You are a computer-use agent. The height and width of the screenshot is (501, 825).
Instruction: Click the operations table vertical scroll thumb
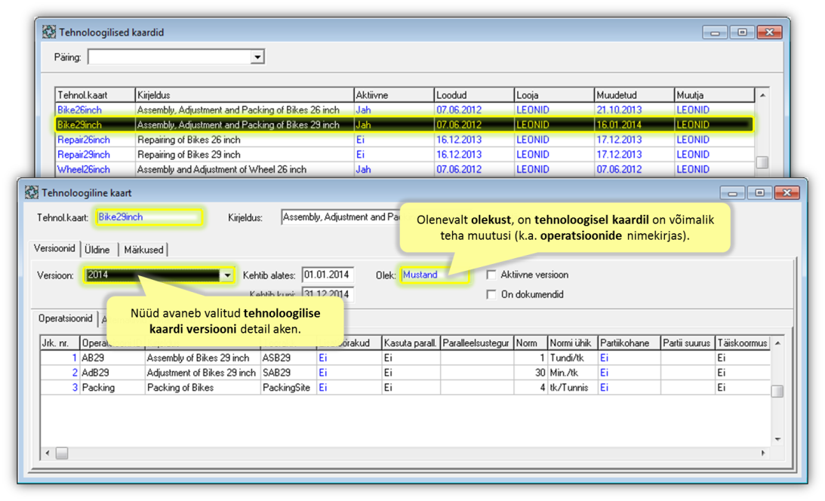(777, 391)
